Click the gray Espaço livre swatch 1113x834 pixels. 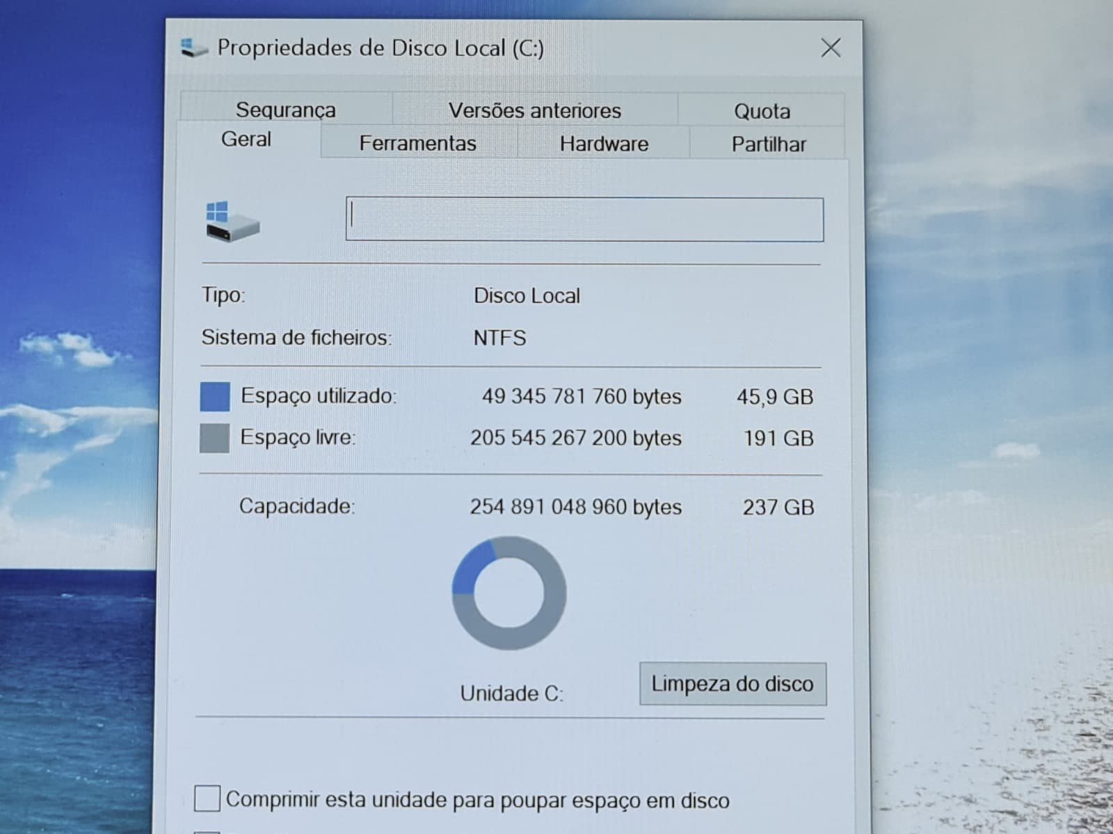[x=214, y=439]
